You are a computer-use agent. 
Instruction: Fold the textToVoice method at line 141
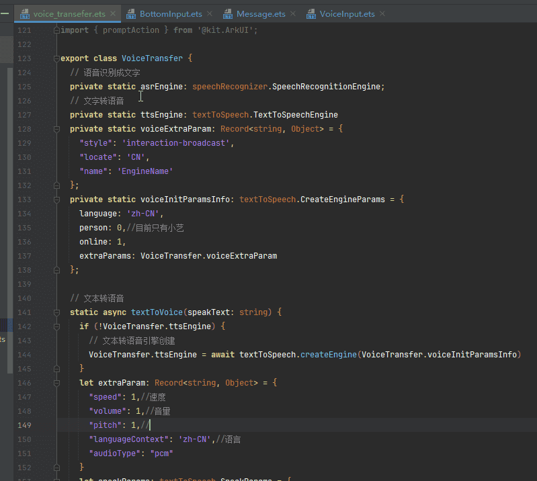[x=57, y=312]
